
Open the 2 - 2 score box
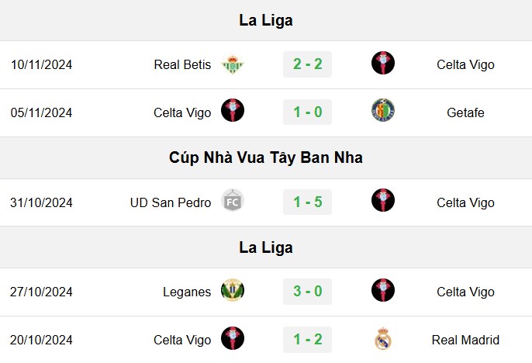tap(307, 64)
